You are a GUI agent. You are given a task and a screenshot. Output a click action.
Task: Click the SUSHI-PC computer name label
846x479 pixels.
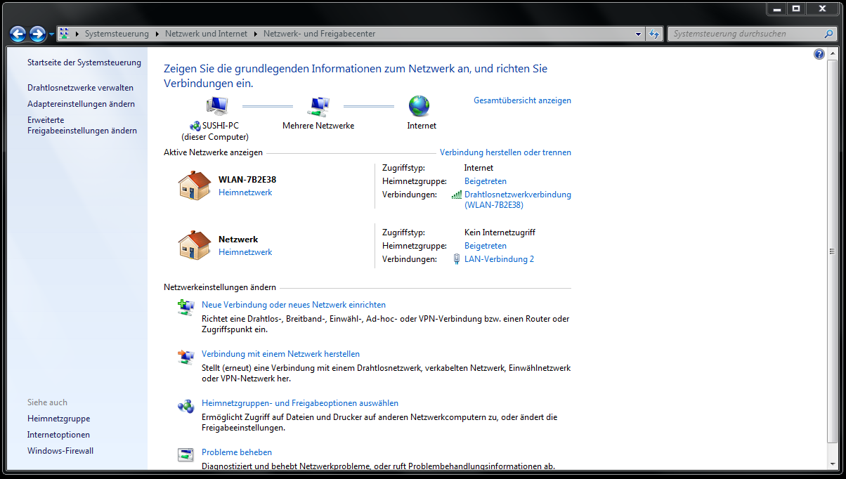point(220,126)
